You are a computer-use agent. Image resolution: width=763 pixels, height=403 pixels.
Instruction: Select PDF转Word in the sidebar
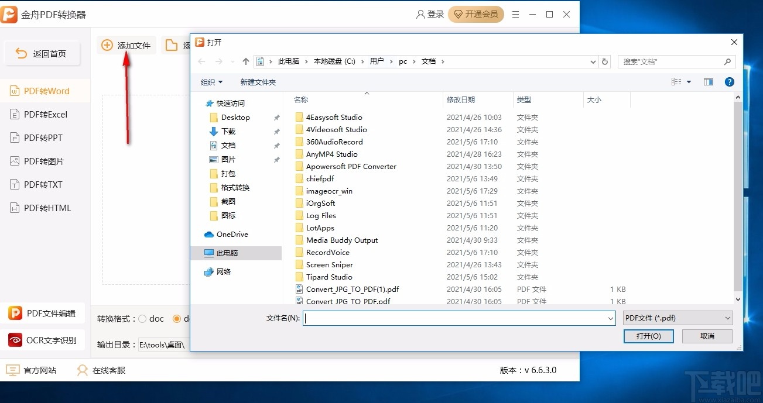(x=45, y=91)
